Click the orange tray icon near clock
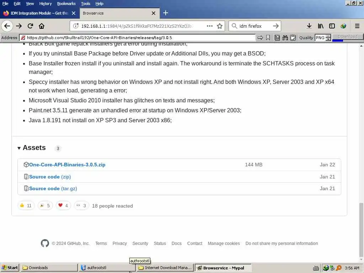The image size is (364, 273). coord(339,268)
